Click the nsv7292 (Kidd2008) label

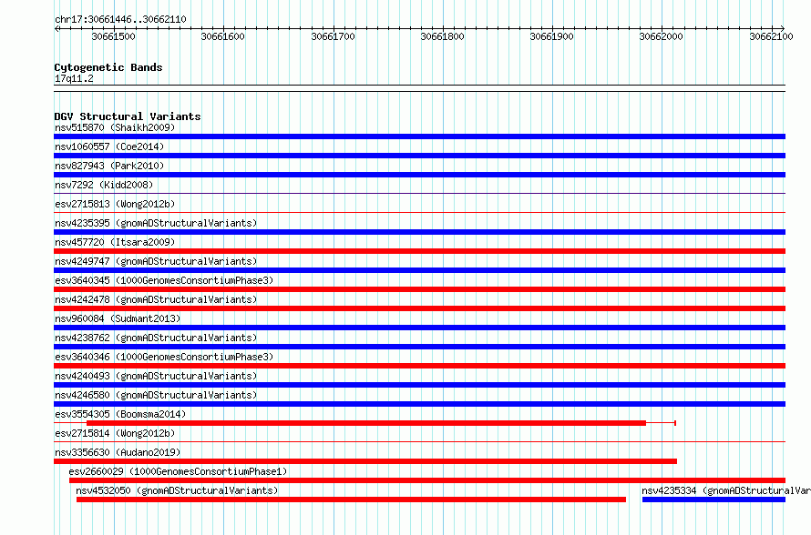(104, 185)
